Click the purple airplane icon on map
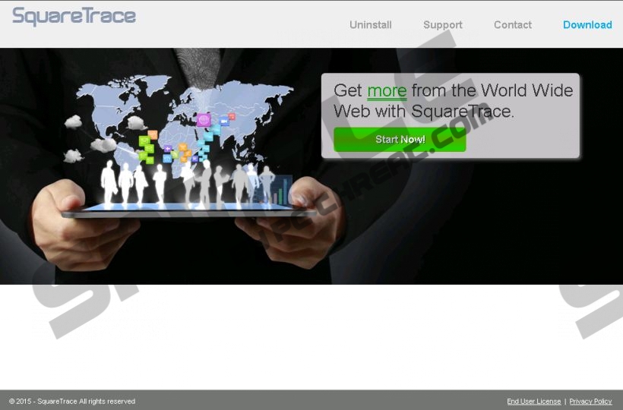623x410 pixels. [x=167, y=149]
